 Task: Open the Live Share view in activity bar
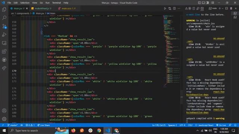(4, 68)
